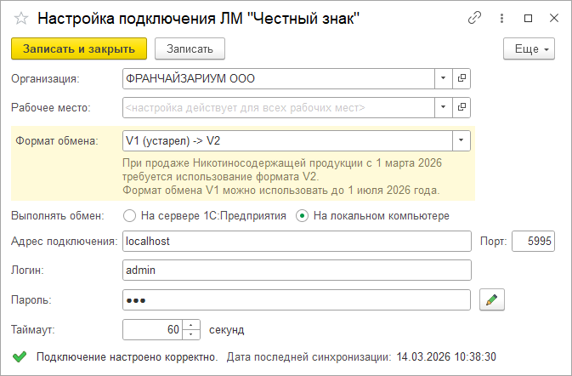Open the Еще menu
This screenshot has height=376, width=572.
529,49
